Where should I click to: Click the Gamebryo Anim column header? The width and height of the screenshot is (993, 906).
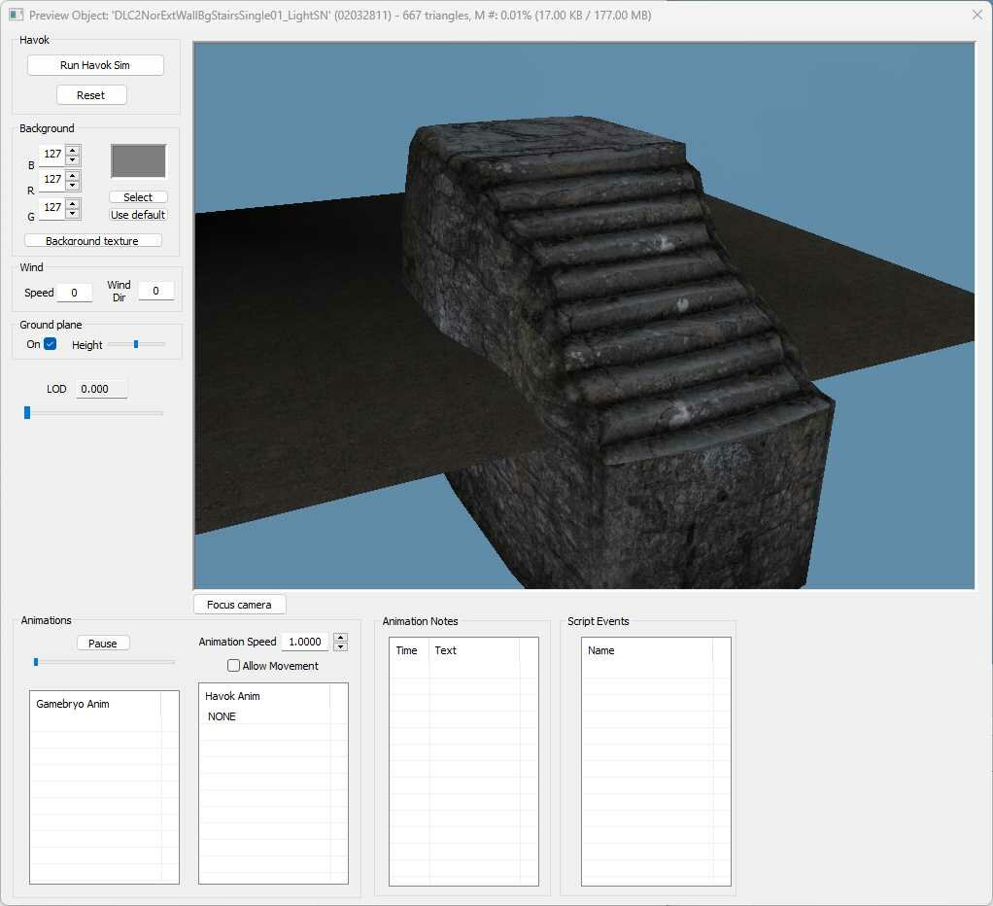95,704
